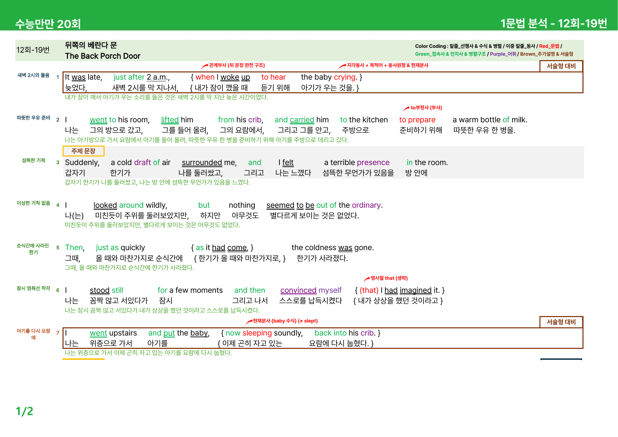Click the red 'Red_문법' legend entry

[549, 46]
